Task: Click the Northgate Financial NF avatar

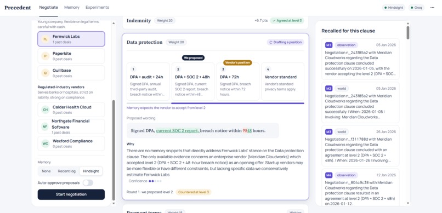Action: click(45, 126)
